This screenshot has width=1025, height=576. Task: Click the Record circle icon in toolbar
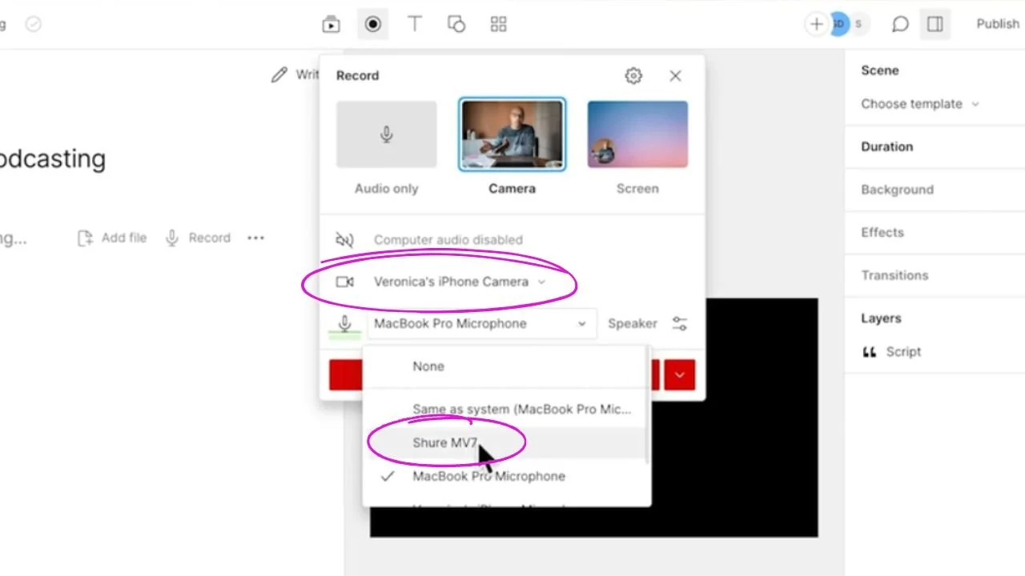[x=373, y=24]
